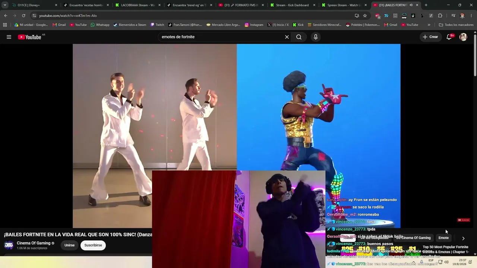Open 'Inicio / X' bookmark
477x268 pixels.
pos(278,25)
